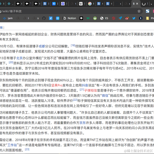The width and height of the screenshot is (154, 154).
Task: Follow the 京东 link
Action: click(82, 123)
